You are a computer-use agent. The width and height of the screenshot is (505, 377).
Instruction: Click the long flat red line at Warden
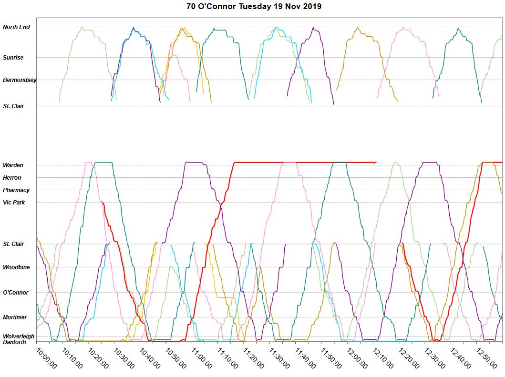(305, 163)
